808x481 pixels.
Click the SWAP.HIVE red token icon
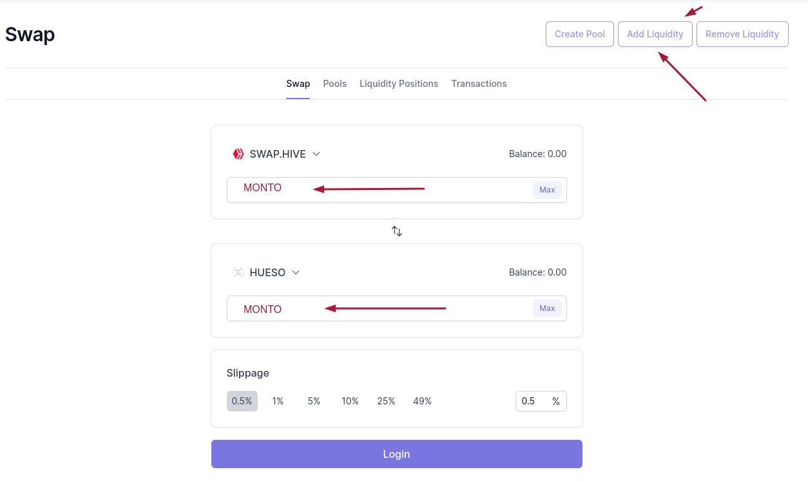pos(238,154)
